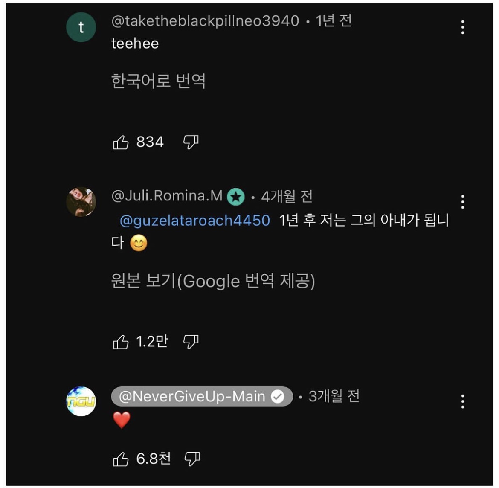Click the verified checkmark on NeverGiveUp-Main
Image resolution: width=499 pixels, height=488 pixels.
(x=278, y=397)
